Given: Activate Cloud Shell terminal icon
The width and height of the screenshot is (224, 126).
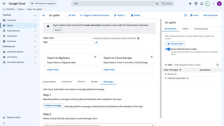Looking at the screenshot, I should (202, 4).
